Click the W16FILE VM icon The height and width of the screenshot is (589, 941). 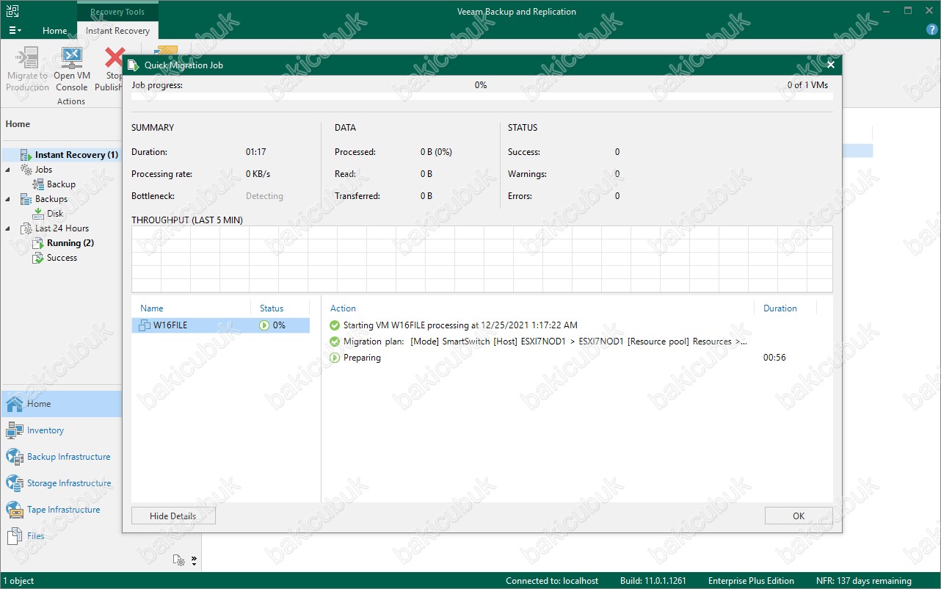145,325
